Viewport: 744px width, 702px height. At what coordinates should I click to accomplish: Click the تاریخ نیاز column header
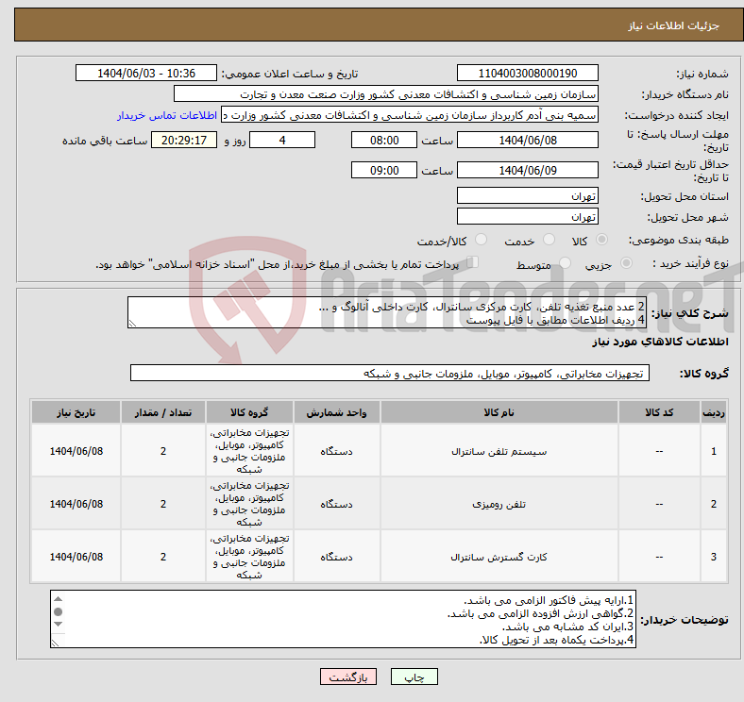tap(76, 412)
